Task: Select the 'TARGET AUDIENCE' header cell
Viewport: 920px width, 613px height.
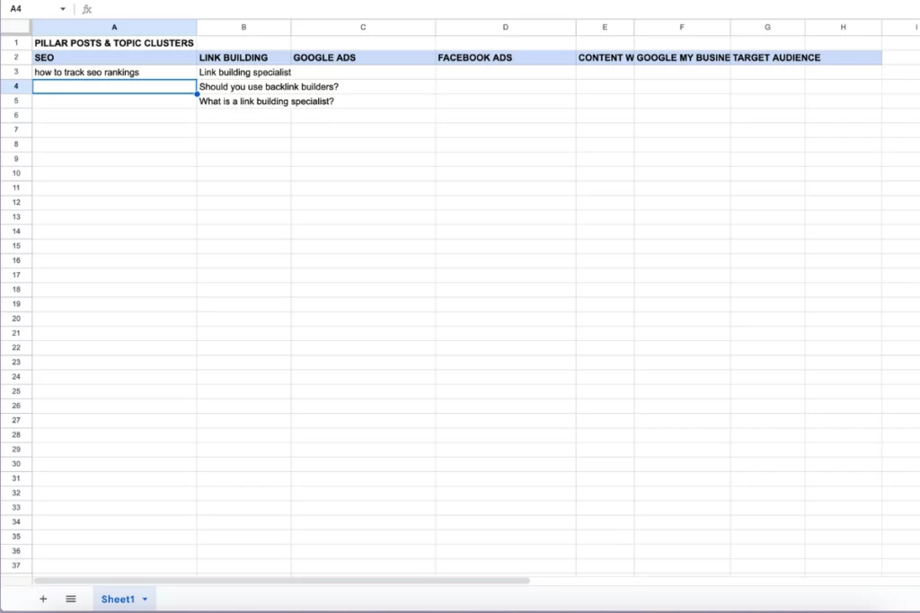Action: click(x=767, y=57)
